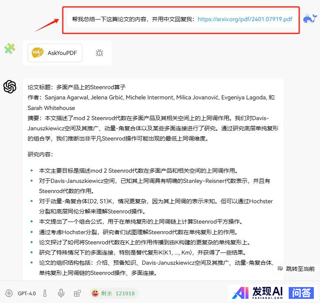Click the ChatGPT assistant avatar
This screenshot has width=320, height=303.
(10, 87)
